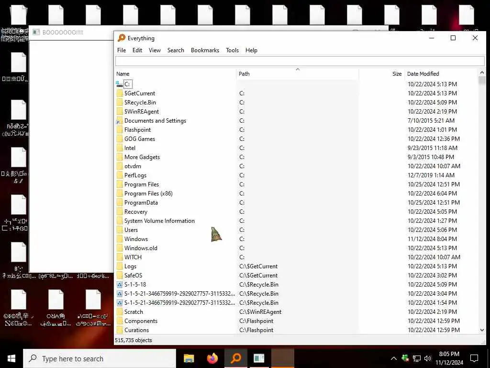The image size is (490, 368).
Task: Click the Everything magnifier icon in title bar
Action: pos(121,38)
